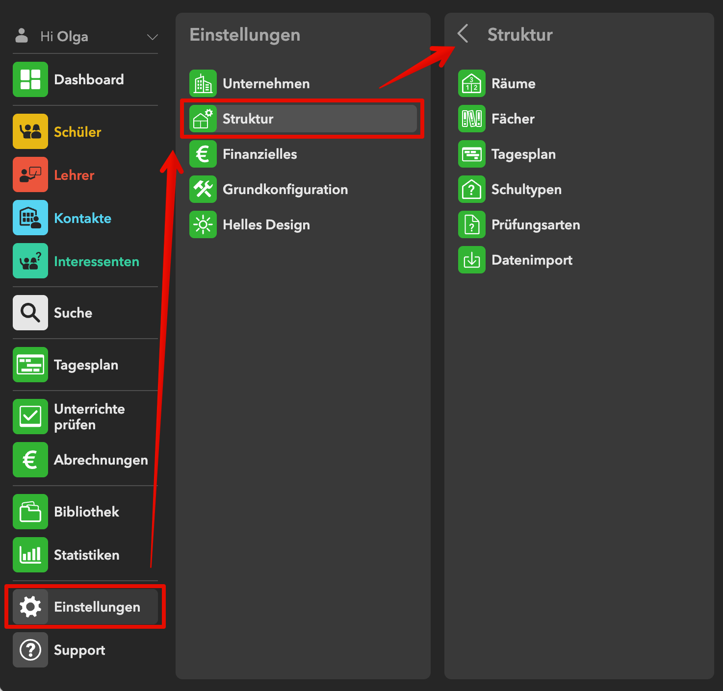Open Dashboard menu label
This screenshot has width=723, height=691.
click(x=89, y=79)
